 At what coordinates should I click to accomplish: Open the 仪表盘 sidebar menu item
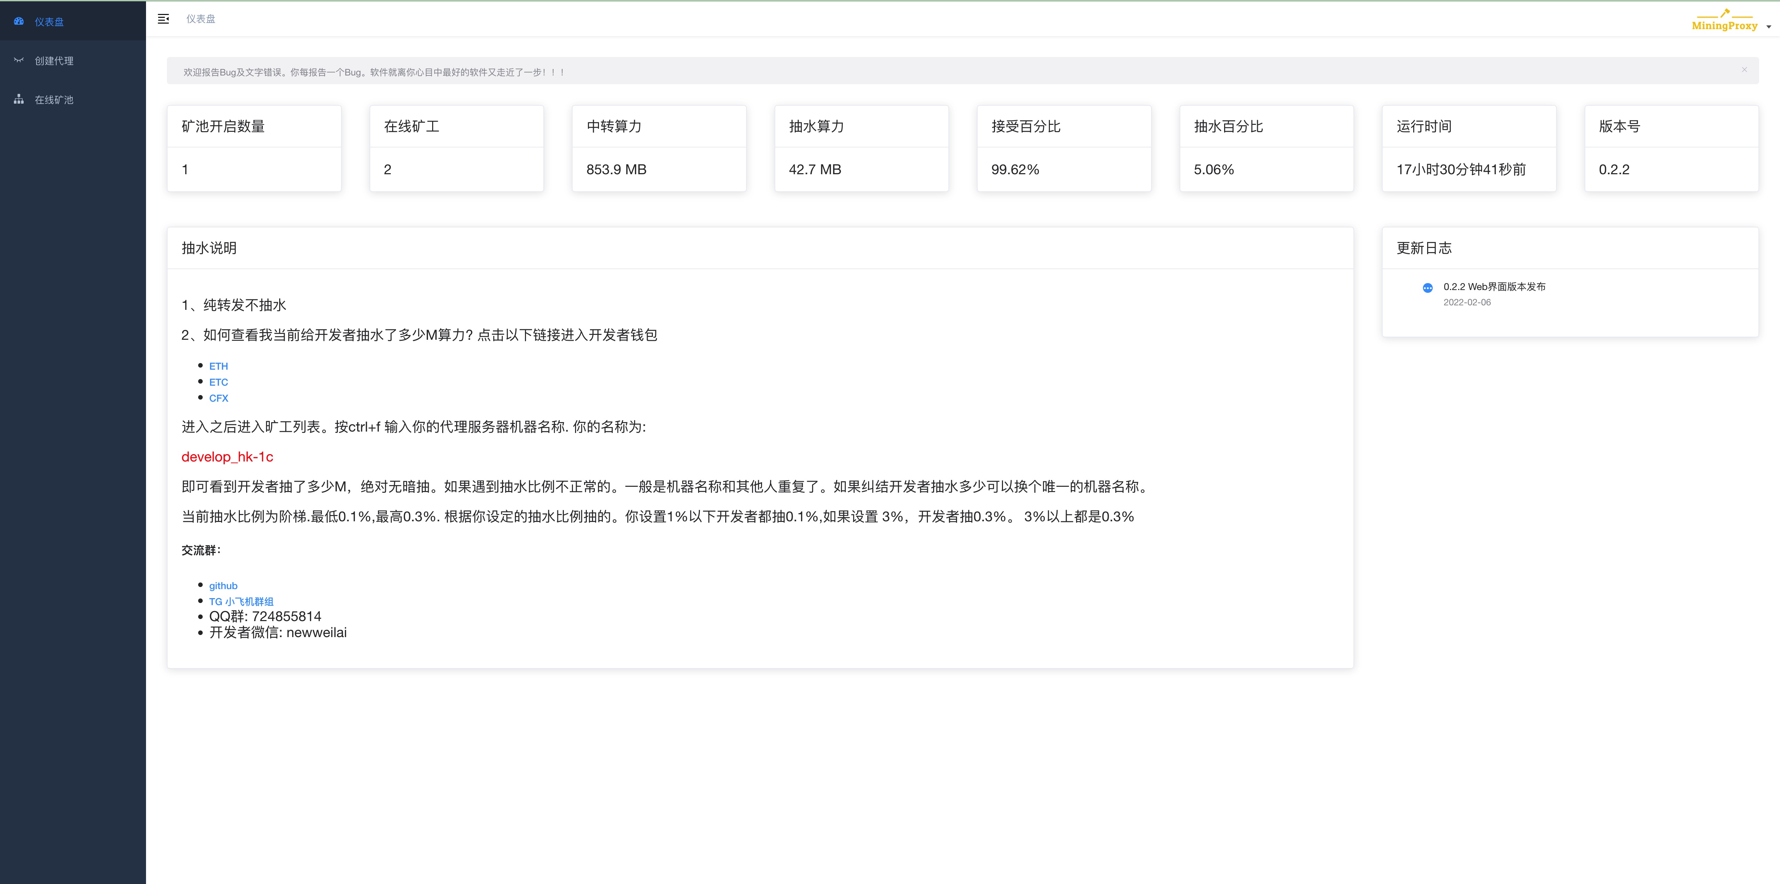pyautogui.click(x=49, y=22)
